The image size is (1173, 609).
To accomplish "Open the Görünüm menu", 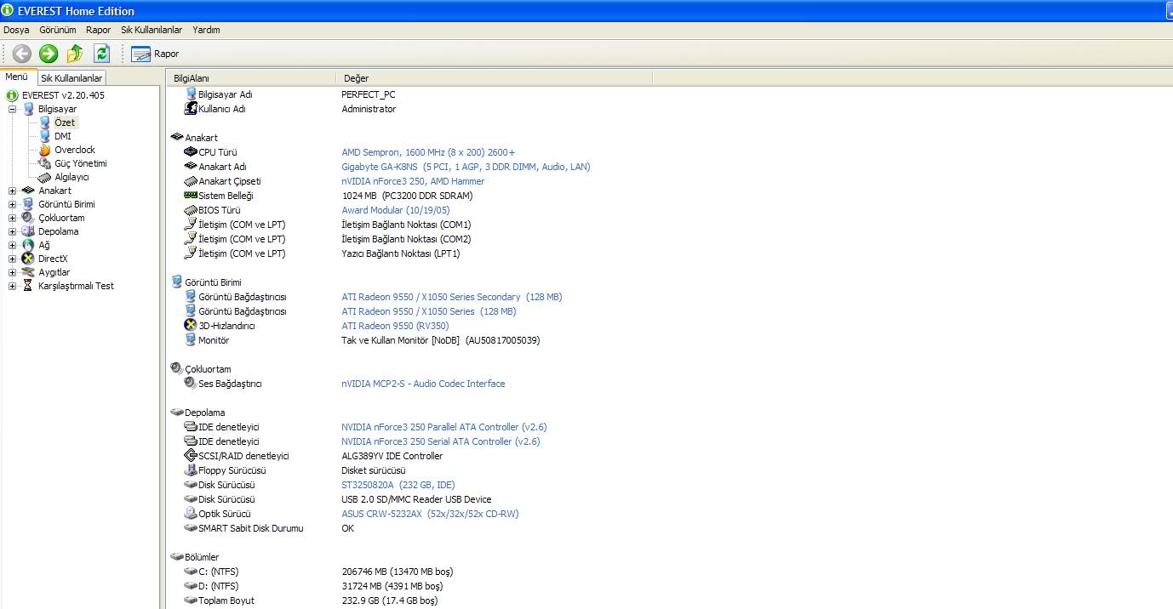I will [58, 30].
